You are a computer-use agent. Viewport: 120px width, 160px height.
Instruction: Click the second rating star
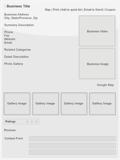[32, 122]
